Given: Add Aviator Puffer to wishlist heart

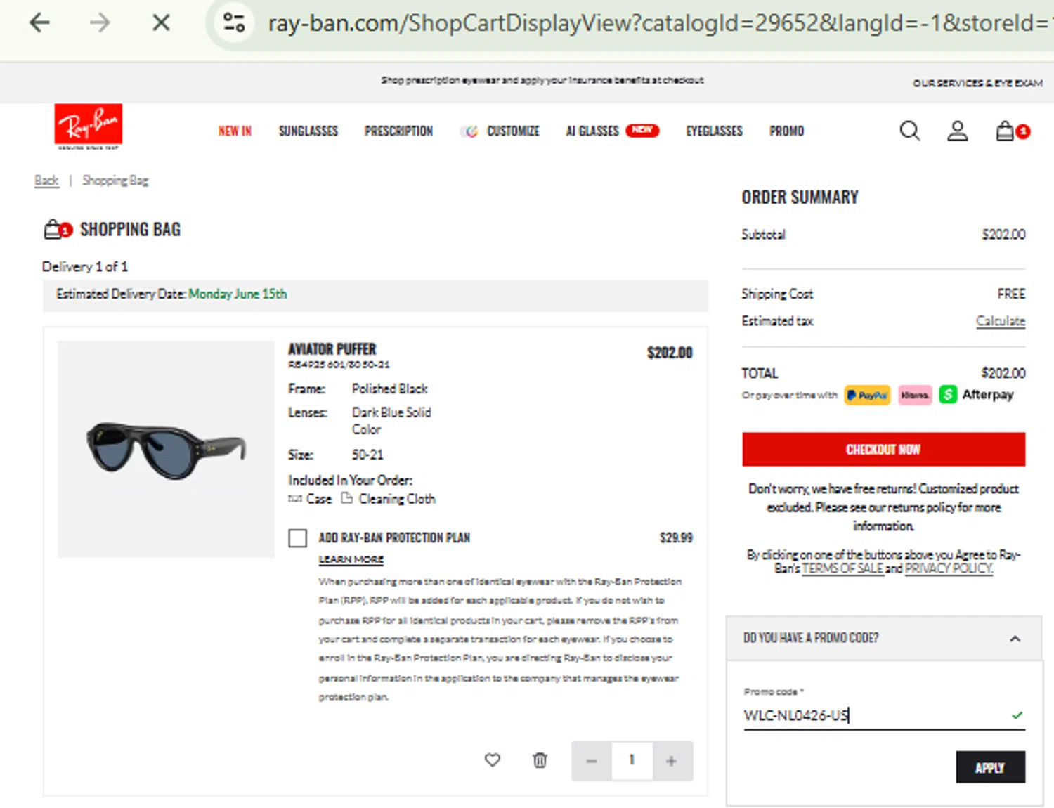Looking at the screenshot, I should click(x=493, y=760).
